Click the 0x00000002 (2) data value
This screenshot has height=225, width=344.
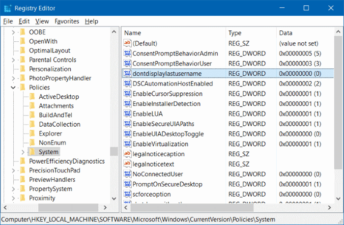click(x=300, y=84)
